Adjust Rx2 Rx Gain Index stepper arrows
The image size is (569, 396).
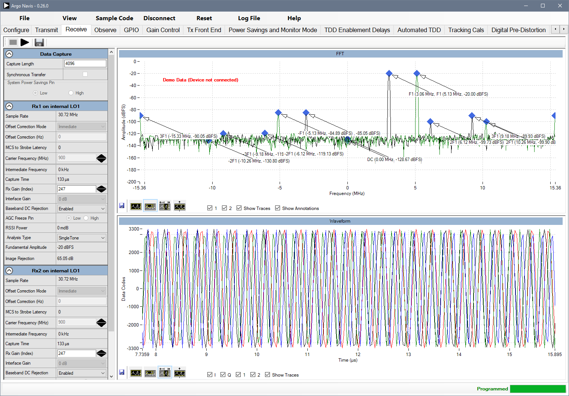[x=101, y=353]
